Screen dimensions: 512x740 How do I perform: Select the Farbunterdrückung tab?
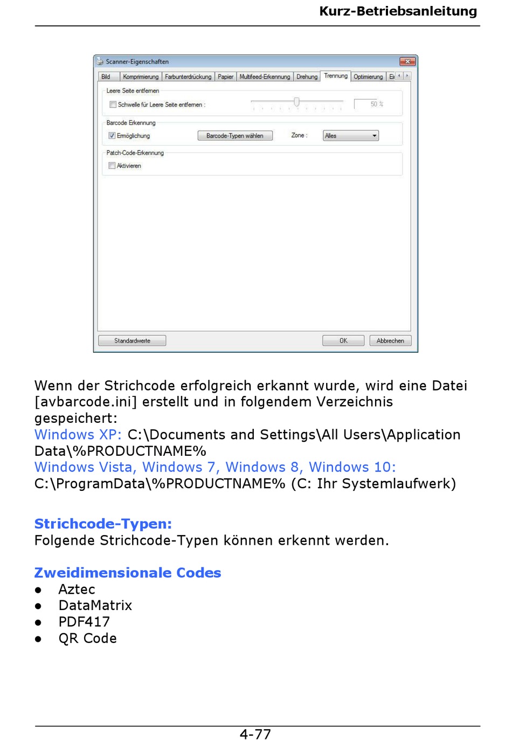pos(188,77)
